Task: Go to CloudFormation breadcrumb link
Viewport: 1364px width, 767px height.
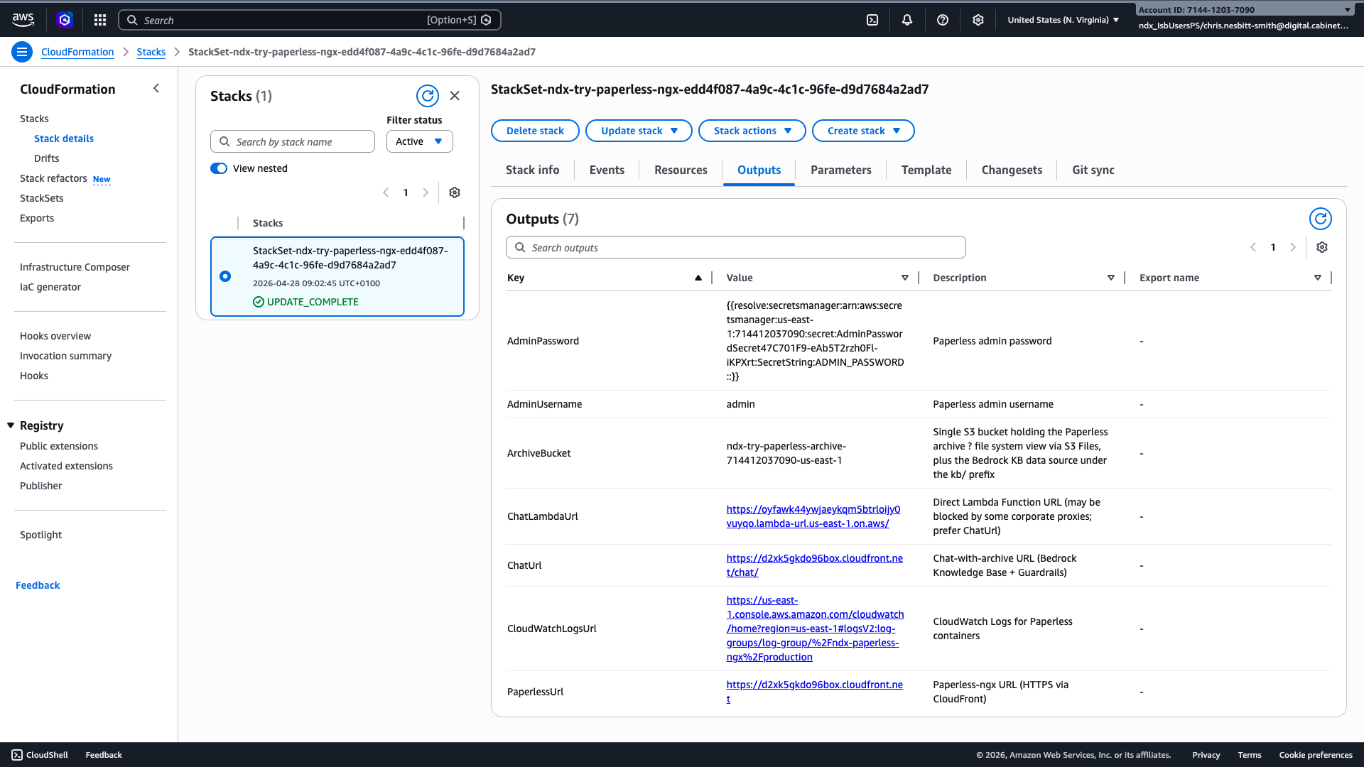Action: pos(77,52)
